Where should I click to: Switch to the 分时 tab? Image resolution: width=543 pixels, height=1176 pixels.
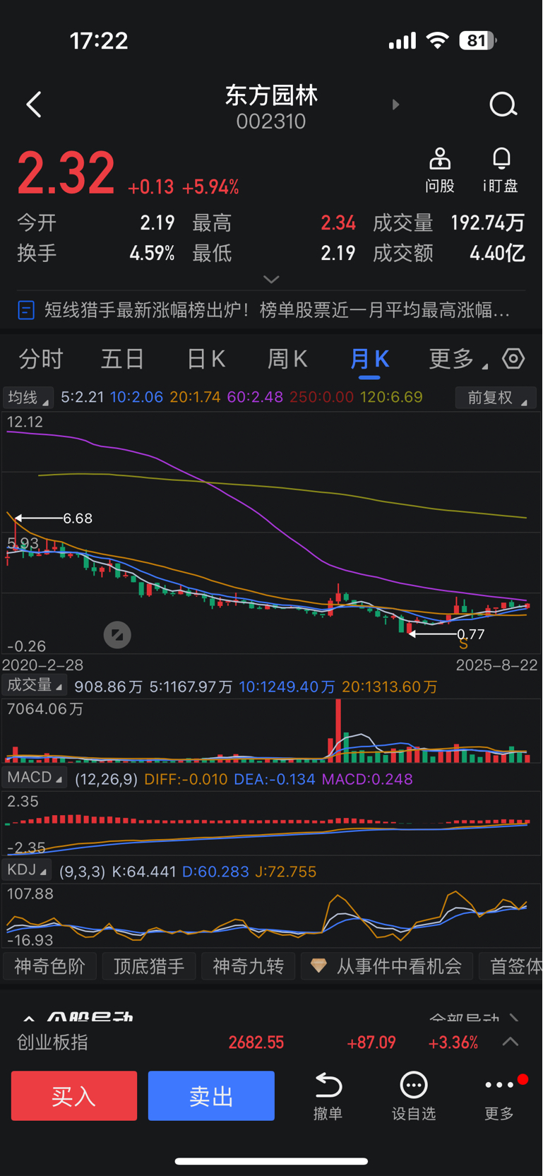pyautogui.click(x=41, y=359)
